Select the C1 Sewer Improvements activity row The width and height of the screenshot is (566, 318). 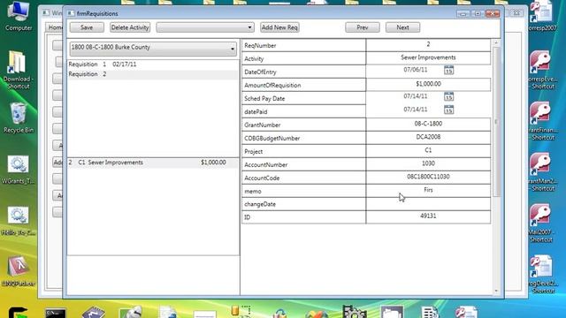[x=153, y=163]
